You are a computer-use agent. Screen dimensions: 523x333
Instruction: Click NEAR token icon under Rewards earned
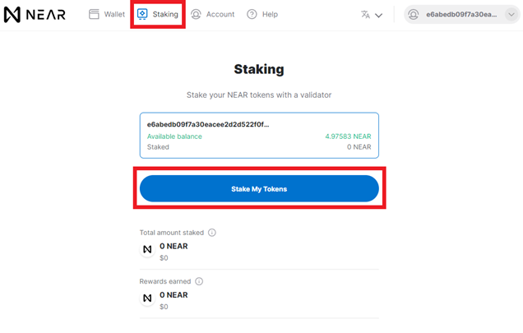(147, 298)
